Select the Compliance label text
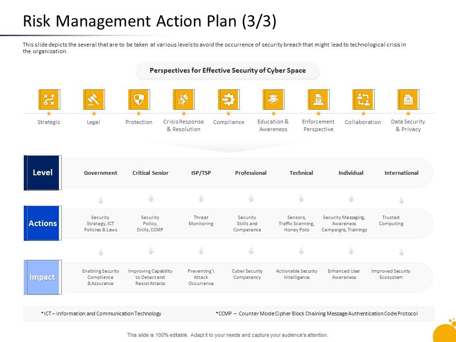The width and height of the screenshot is (456, 342). pos(228,122)
